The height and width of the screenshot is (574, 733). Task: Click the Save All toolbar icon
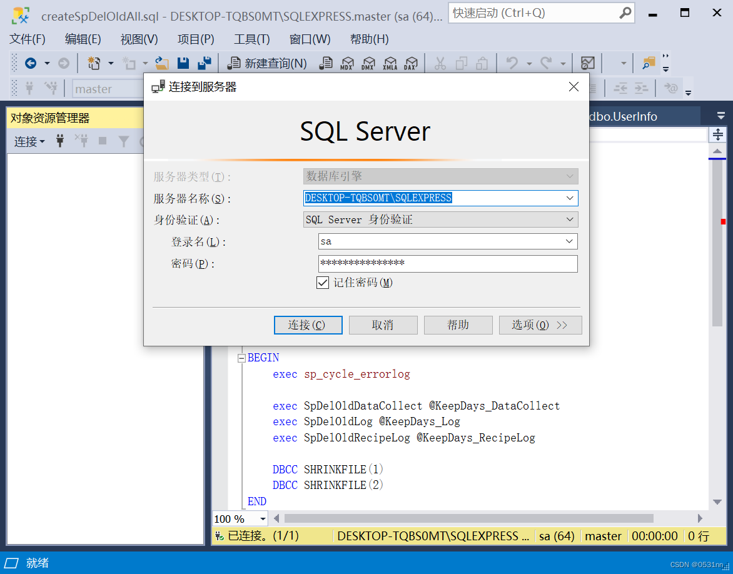(x=203, y=63)
